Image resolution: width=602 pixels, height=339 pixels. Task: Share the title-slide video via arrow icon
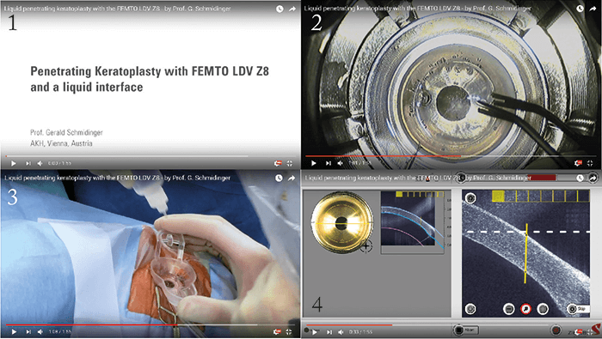(x=292, y=9)
